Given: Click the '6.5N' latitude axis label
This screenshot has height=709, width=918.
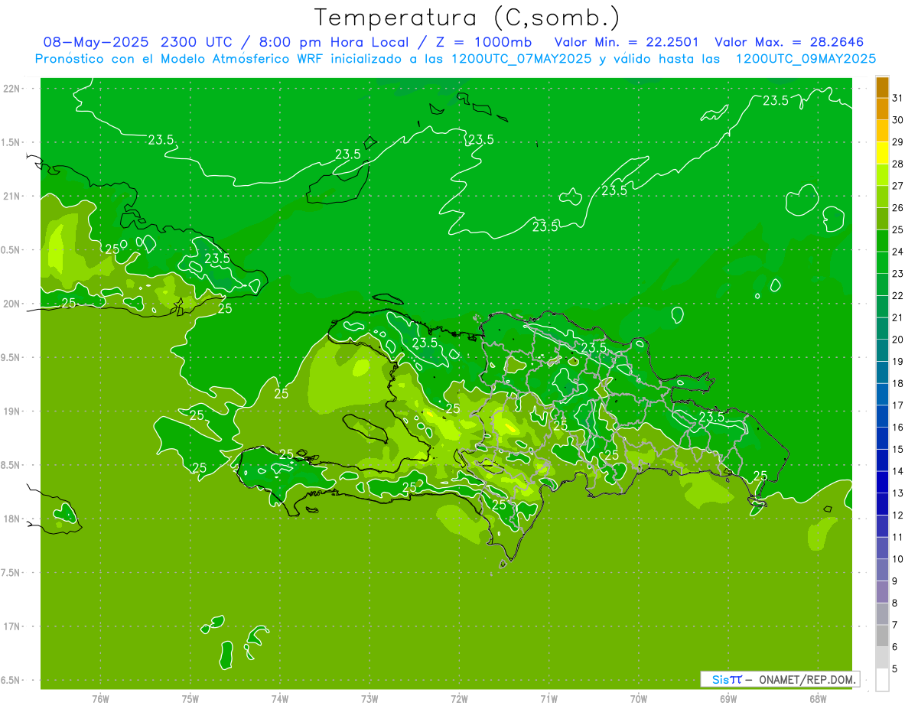Looking at the screenshot, I should pyautogui.click(x=11, y=680).
